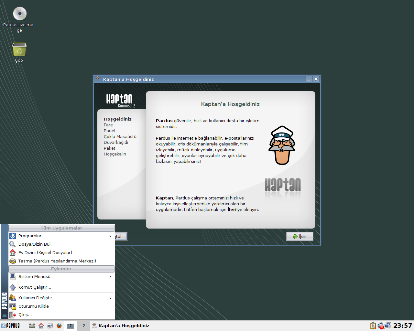Click 'Çoklu Masaüstü' step in Kaptan sidebar
The height and width of the screenshot is (331, 414).
(120, 137)
